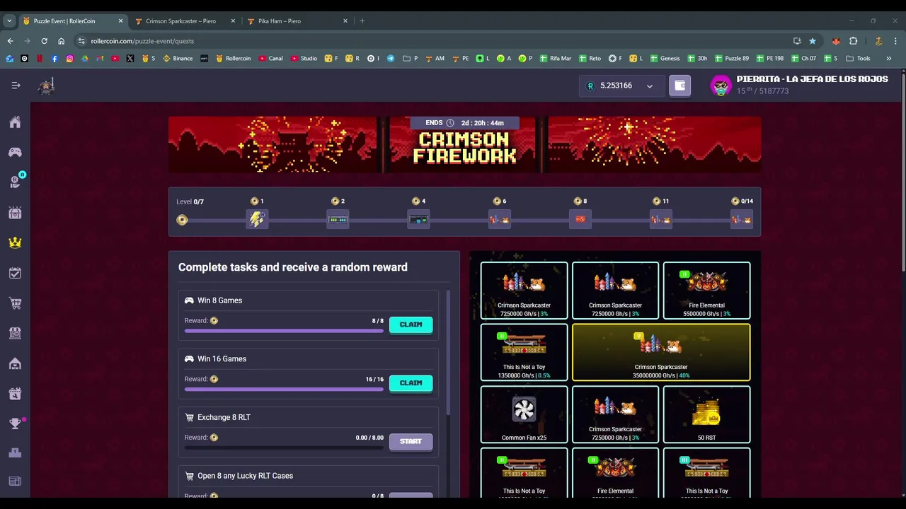Open the browser home page button
Image resolution: width=906 pixels, height=509 pixels.
coord(61,41)
